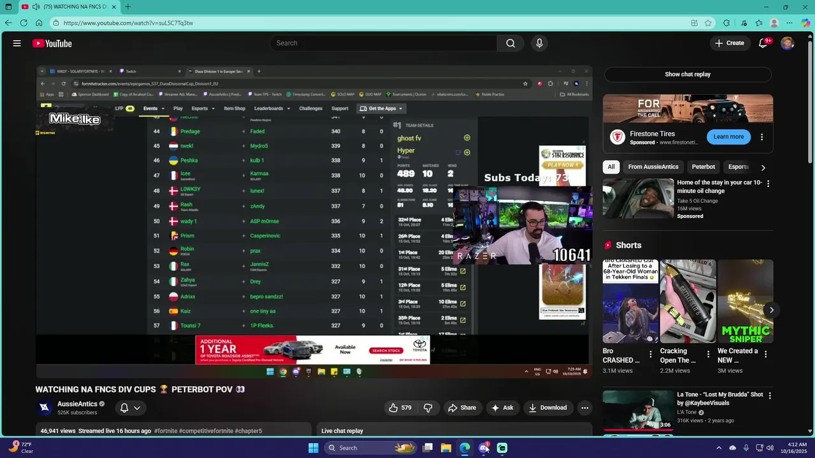Open Windows Start menu

click(313, 448)
